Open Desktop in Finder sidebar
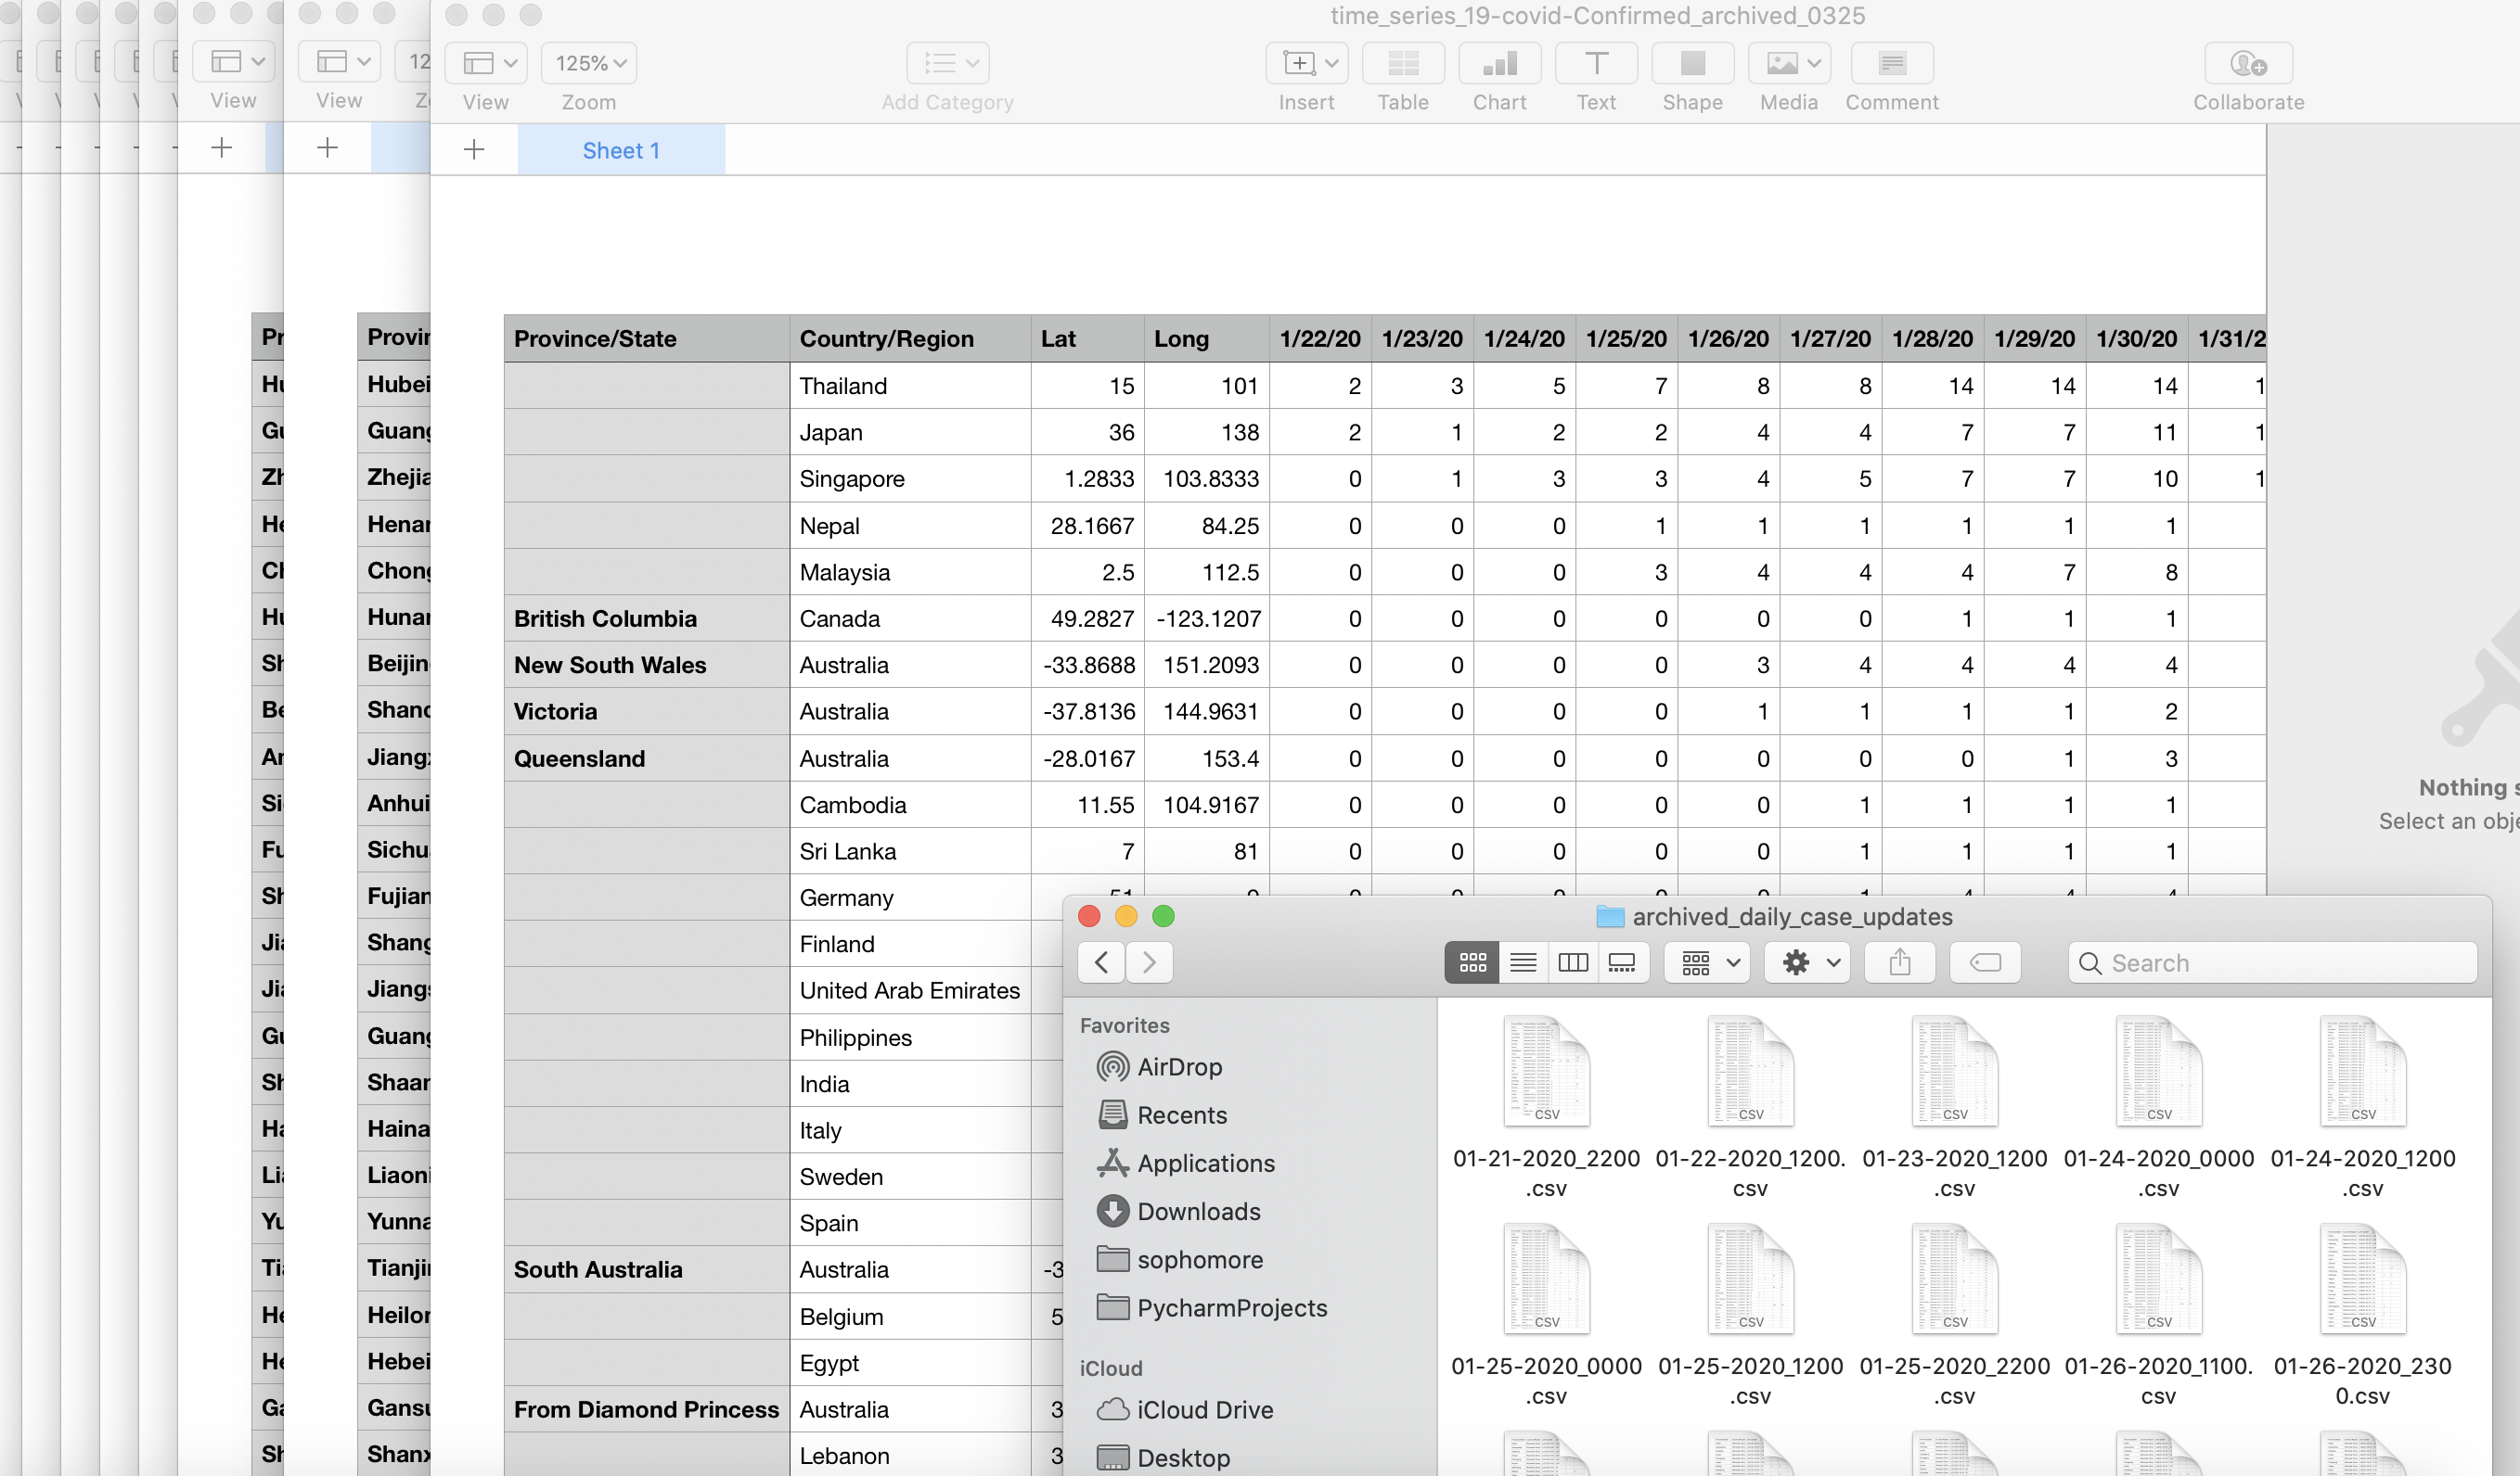The height and width of the screenshot is (1476, 2520). [1164, 1457]
